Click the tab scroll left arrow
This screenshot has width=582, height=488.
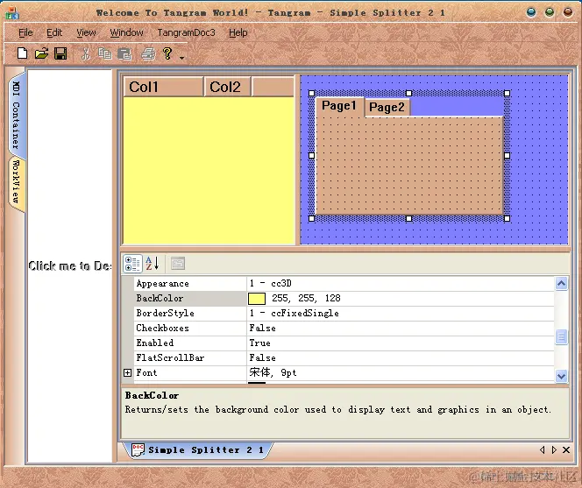pos(543,450)
